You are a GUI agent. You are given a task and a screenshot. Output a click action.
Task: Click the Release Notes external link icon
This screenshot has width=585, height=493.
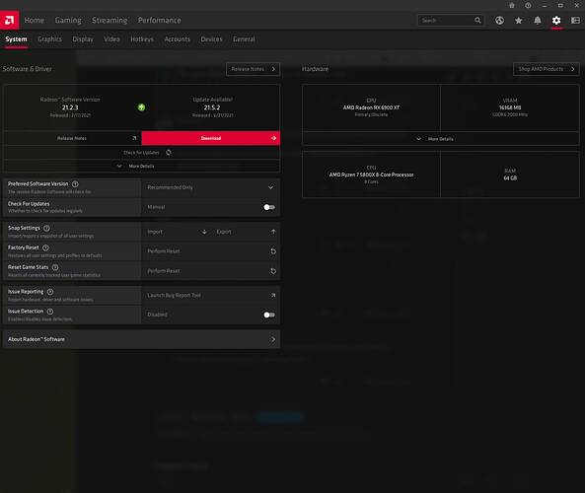(x=134, y=138)
